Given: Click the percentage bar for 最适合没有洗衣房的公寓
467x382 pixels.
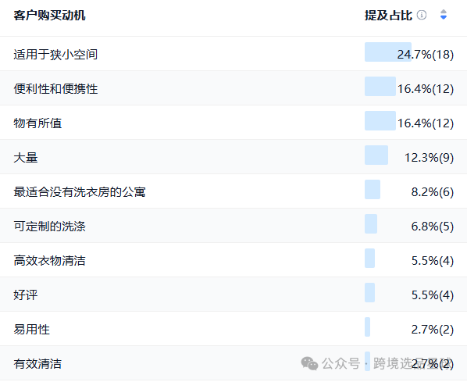Looking at the screenshot, I should [373, 190].
